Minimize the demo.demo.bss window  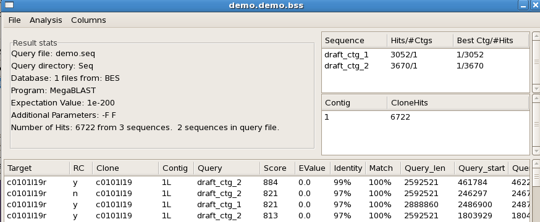tap(523, 5)
